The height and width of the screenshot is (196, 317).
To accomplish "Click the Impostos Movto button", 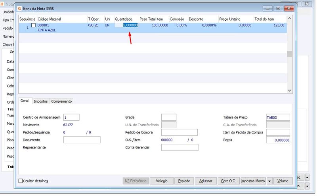I will (253, 181).
